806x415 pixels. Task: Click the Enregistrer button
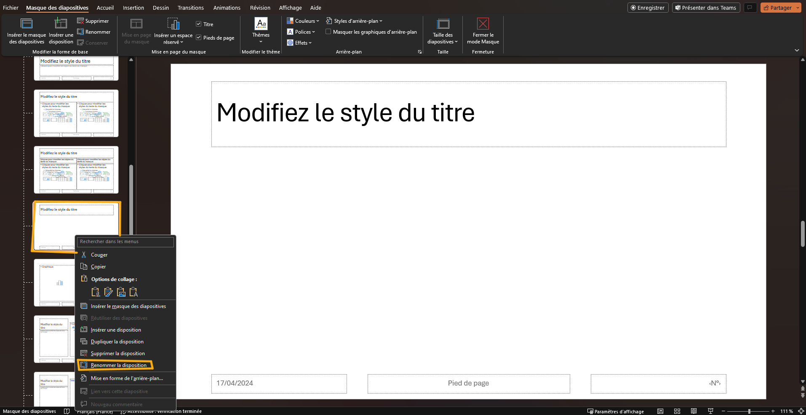tap(648, 8)
